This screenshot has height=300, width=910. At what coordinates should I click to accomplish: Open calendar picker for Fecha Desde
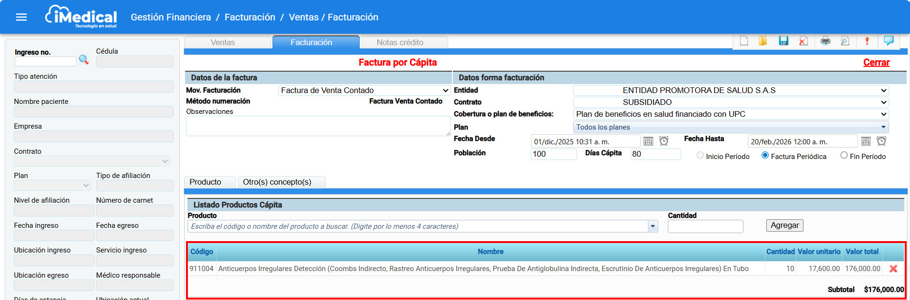pyautogui.click(x=648, y=141)
